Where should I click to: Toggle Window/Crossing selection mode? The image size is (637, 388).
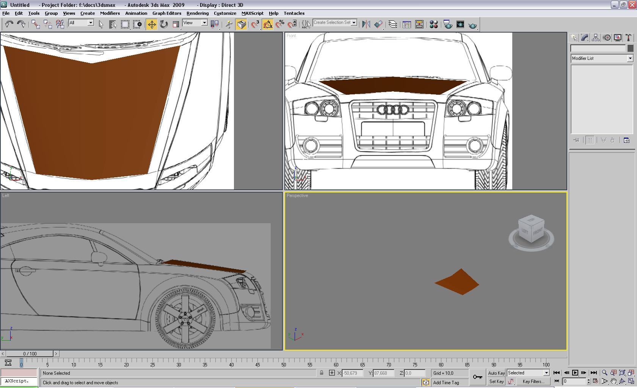(137, 24)
